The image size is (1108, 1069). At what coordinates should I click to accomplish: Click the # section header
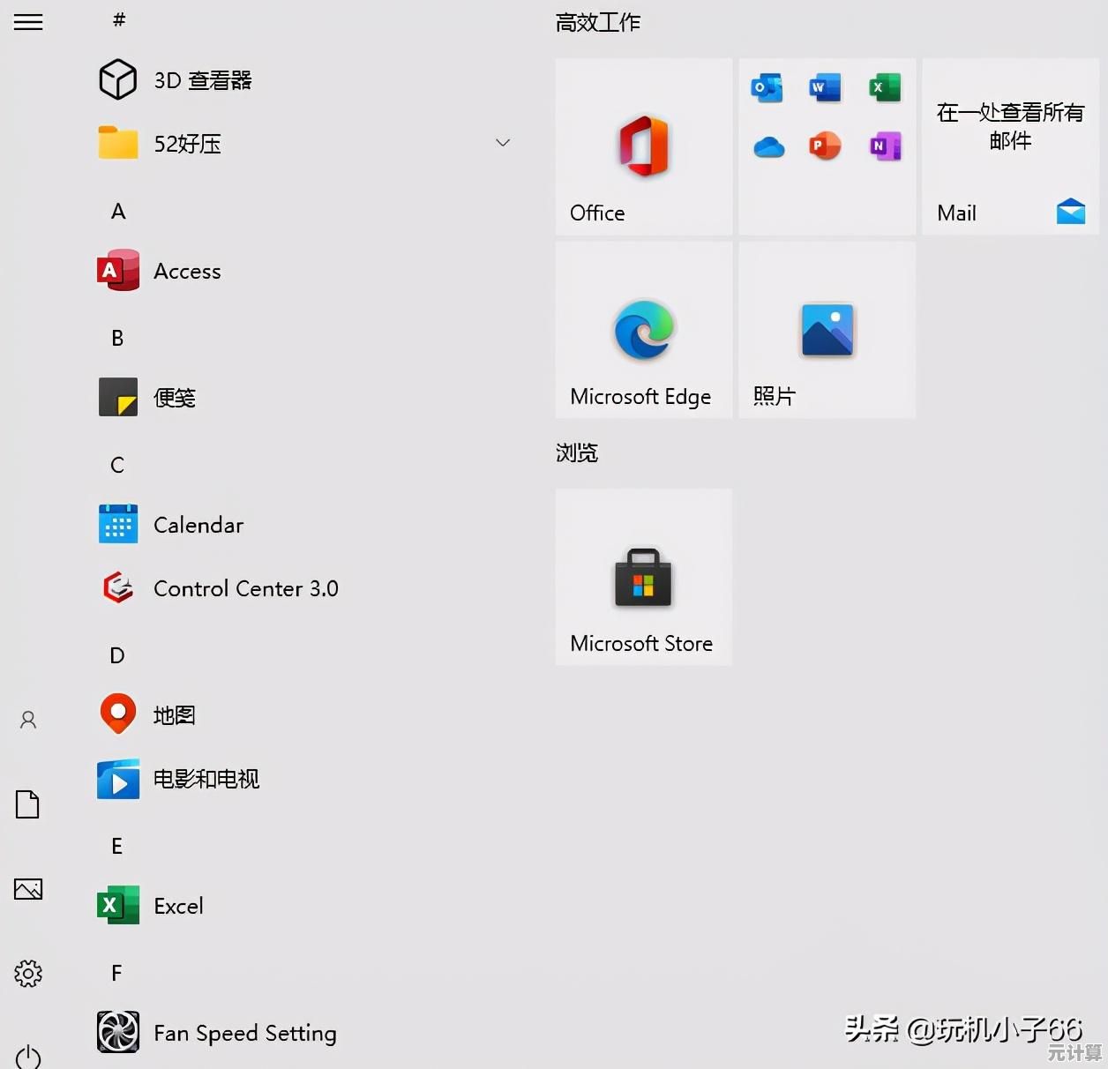pos(119,19)
